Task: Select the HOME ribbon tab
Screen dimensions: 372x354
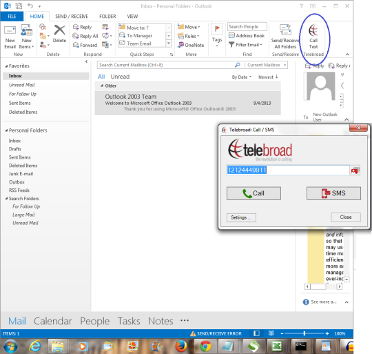Action: [37, 17]
